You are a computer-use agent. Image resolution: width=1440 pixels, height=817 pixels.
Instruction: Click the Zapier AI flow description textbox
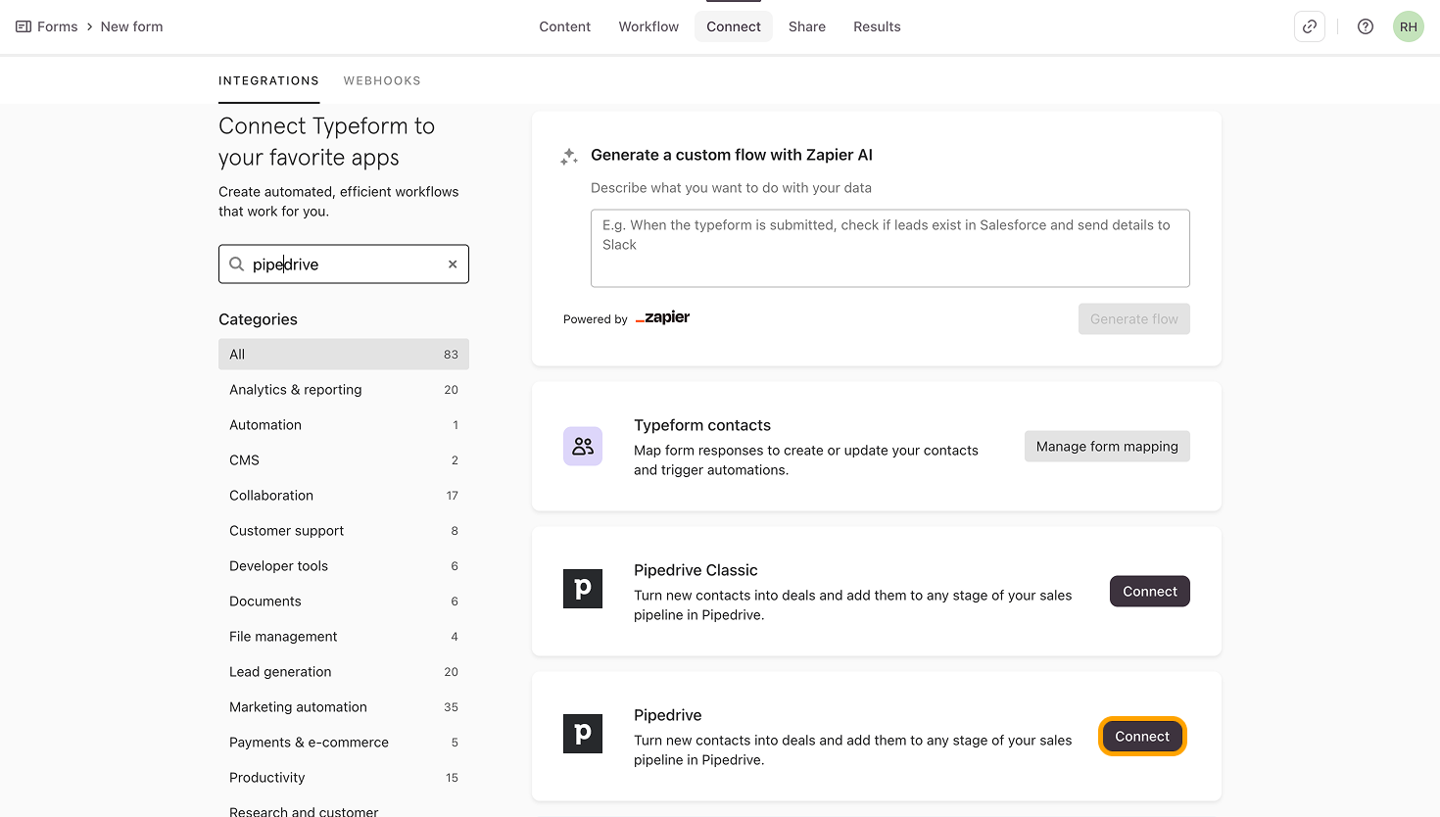[x=890, y=248]
